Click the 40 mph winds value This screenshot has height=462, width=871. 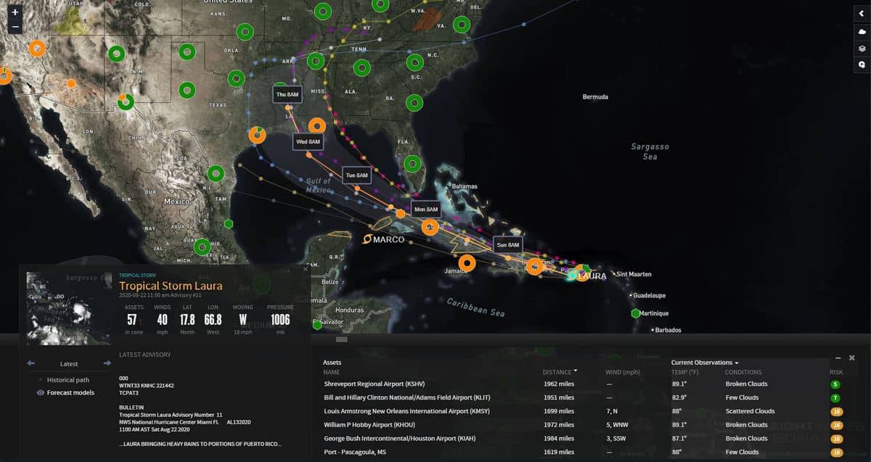click(162, 320)
